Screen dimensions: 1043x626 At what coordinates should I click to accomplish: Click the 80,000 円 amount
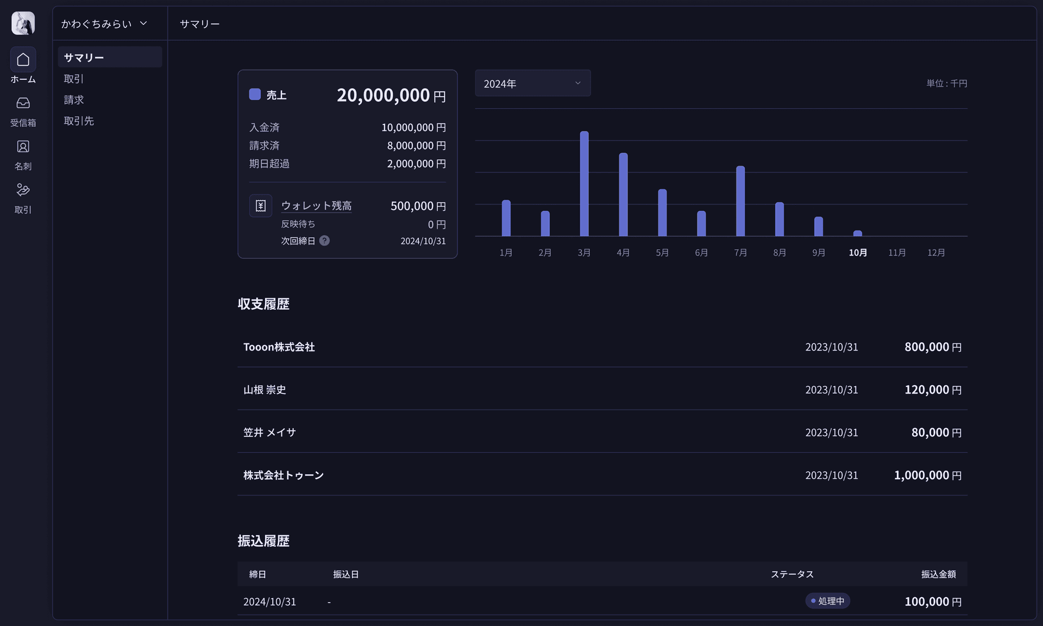click(937, 433)
